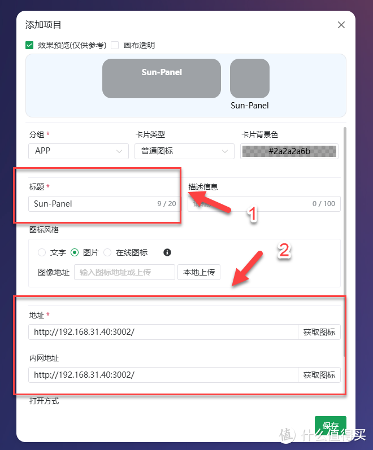Image resolution: width=373 pixels, height=450 pixels.
Task: Close the 添加项目 dialog with X icon
Action: 341,25
